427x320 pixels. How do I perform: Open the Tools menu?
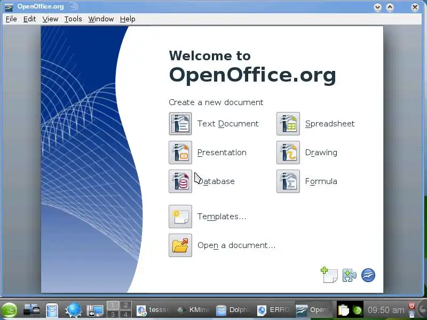73,19
